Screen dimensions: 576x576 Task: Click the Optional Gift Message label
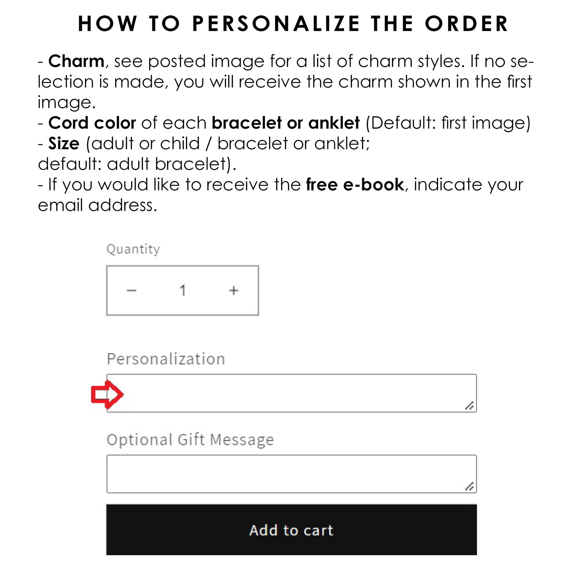tap(190, 440)
